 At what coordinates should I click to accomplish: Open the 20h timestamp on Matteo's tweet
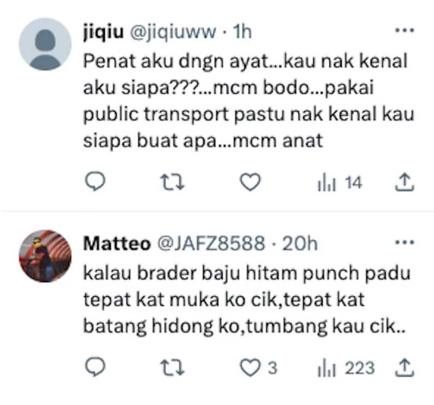300,244
